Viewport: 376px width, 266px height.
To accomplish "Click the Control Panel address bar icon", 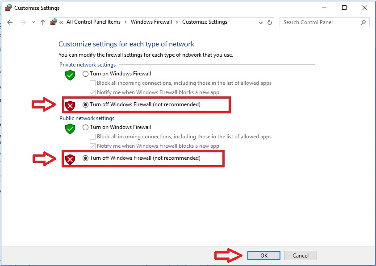I will click(x=54, y=22).
